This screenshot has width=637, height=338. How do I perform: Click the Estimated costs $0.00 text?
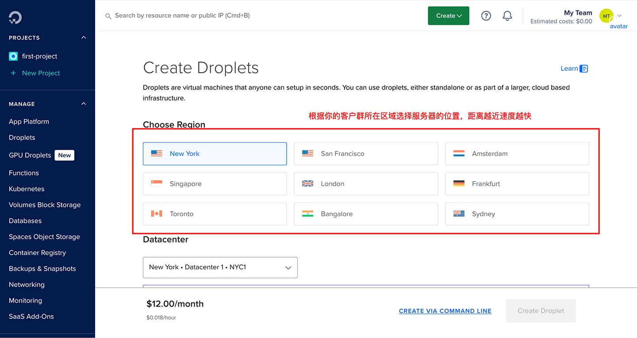coord(561,21)
